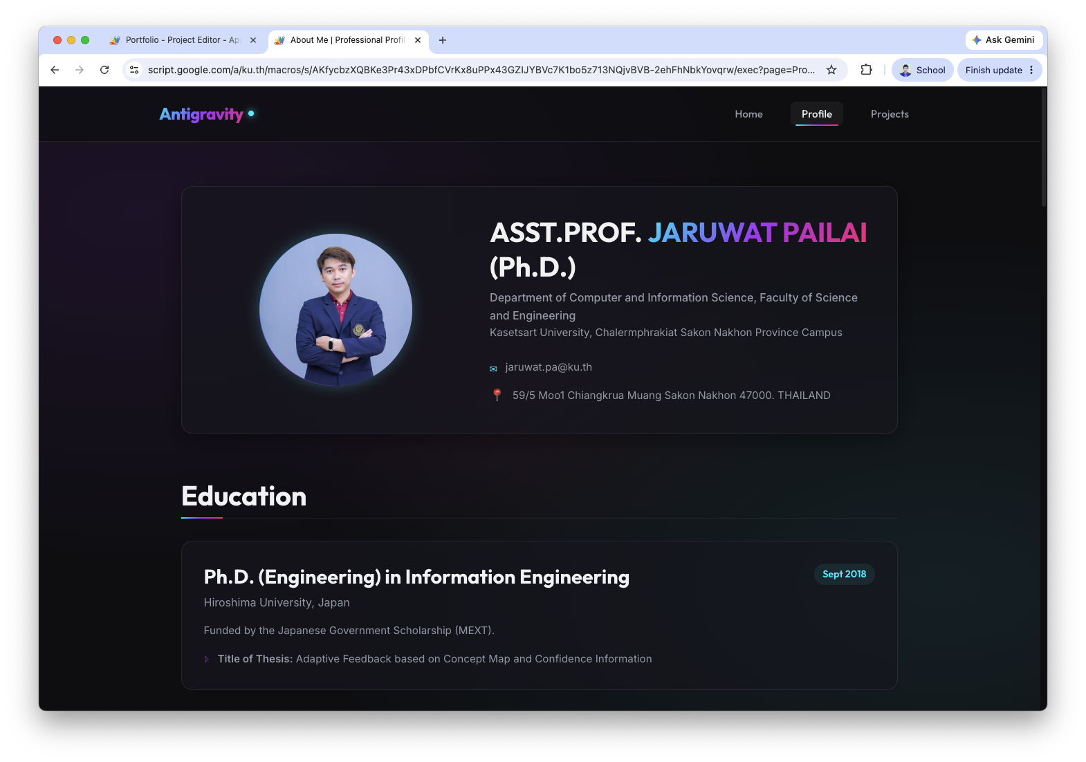Click the Ask Gemini button

[1004, 40]
